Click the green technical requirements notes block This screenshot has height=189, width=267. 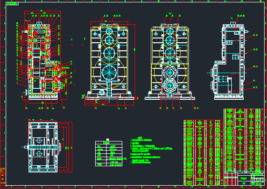tap(151, 150)
